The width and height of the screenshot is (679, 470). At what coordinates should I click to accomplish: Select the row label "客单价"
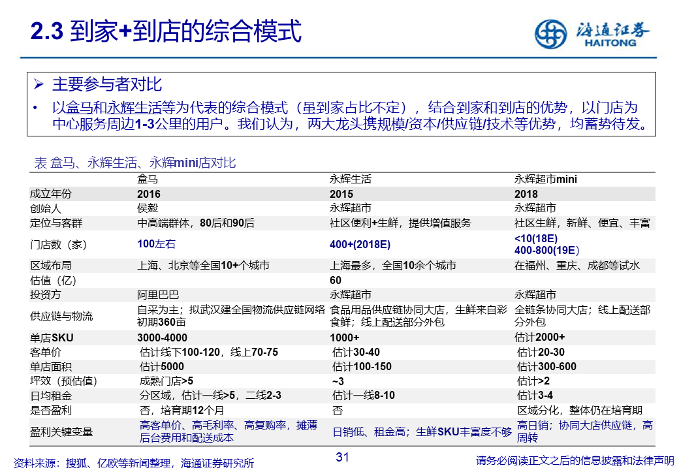pos(46,352)
